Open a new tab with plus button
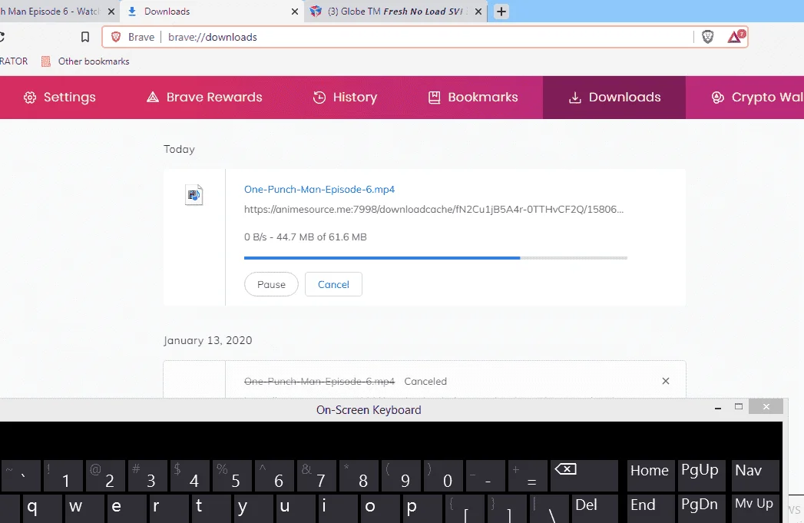This screenshot has height=523, width=804. click(x=501, y=12)
